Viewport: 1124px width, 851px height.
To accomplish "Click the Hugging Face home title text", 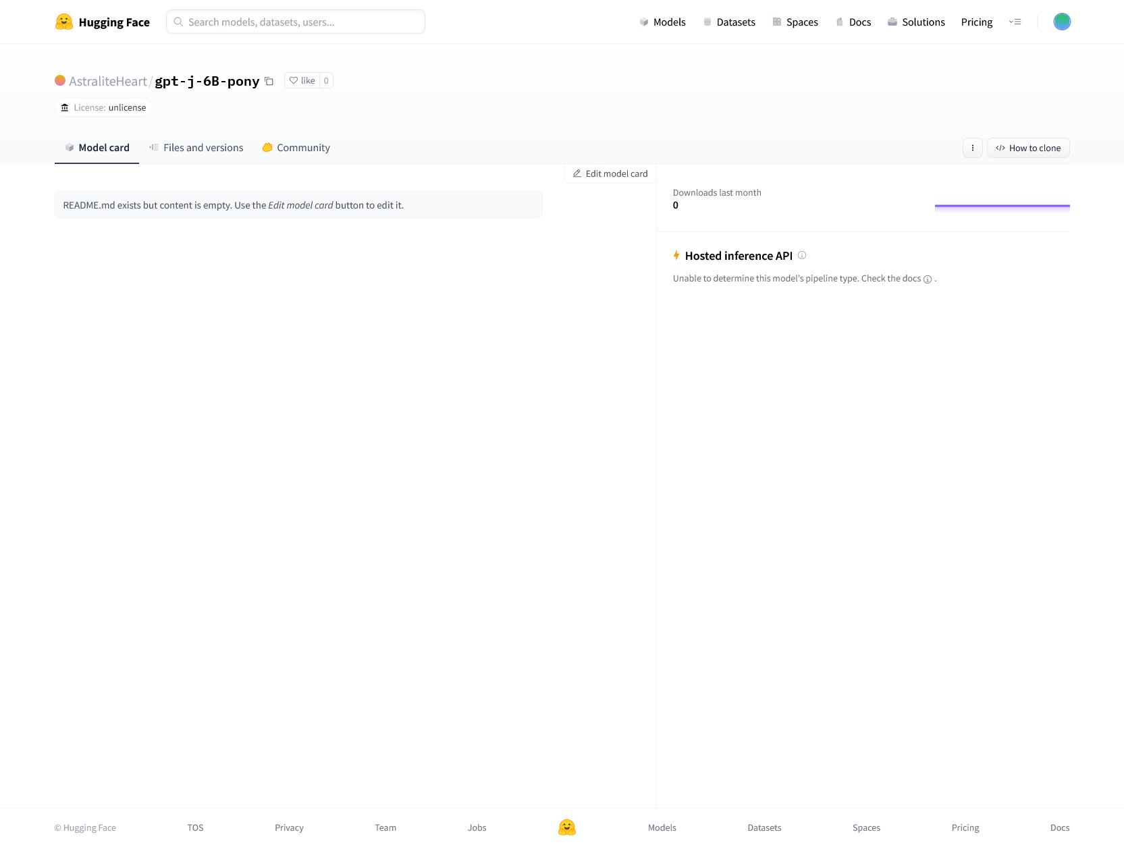I will [x=114, y=22].
